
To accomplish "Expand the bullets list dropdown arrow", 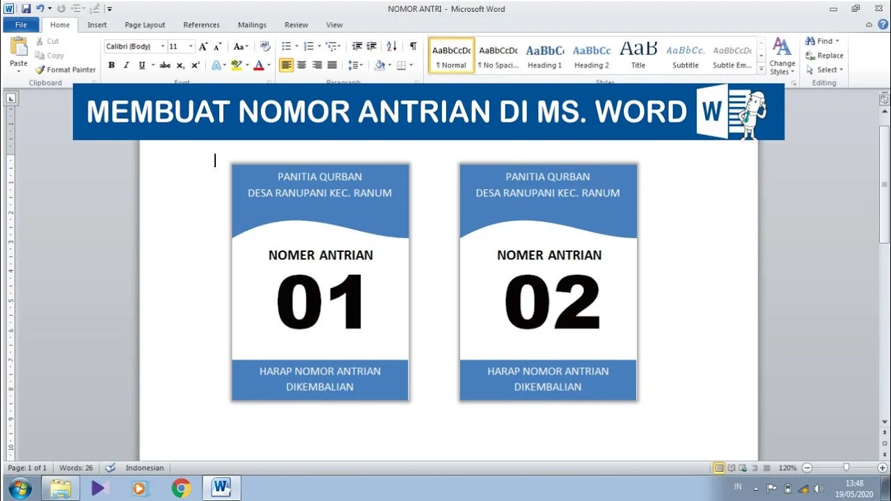I will click(x=297, y=47).
